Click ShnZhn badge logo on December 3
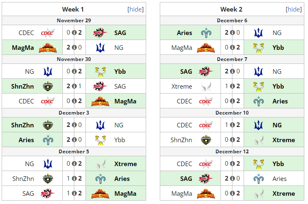Viewport: 308px width, 204px height. pyautogui.click(x=48, y=125)
